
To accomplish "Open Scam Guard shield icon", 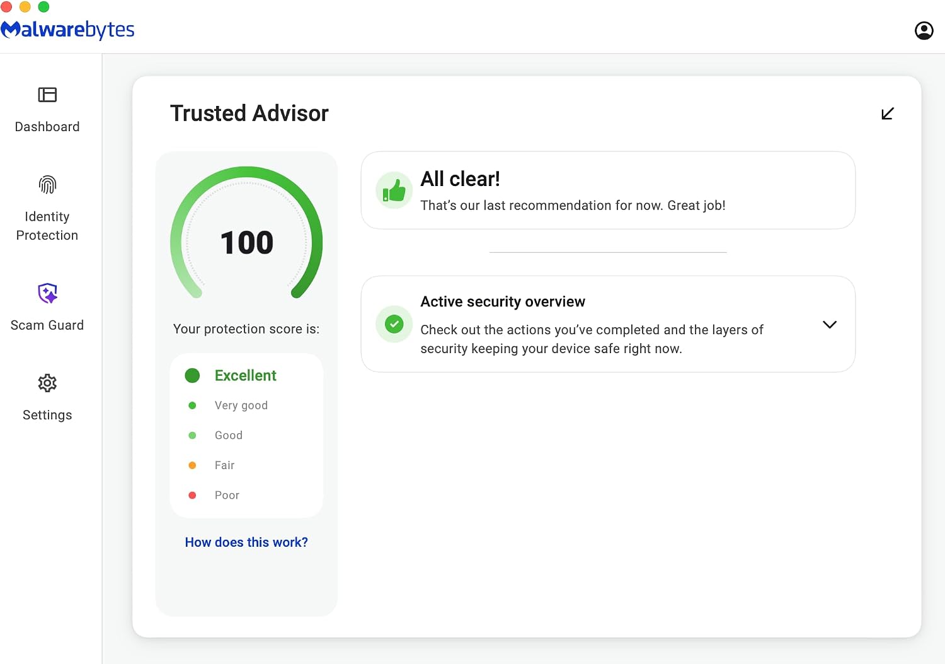I will pos(47,293).
